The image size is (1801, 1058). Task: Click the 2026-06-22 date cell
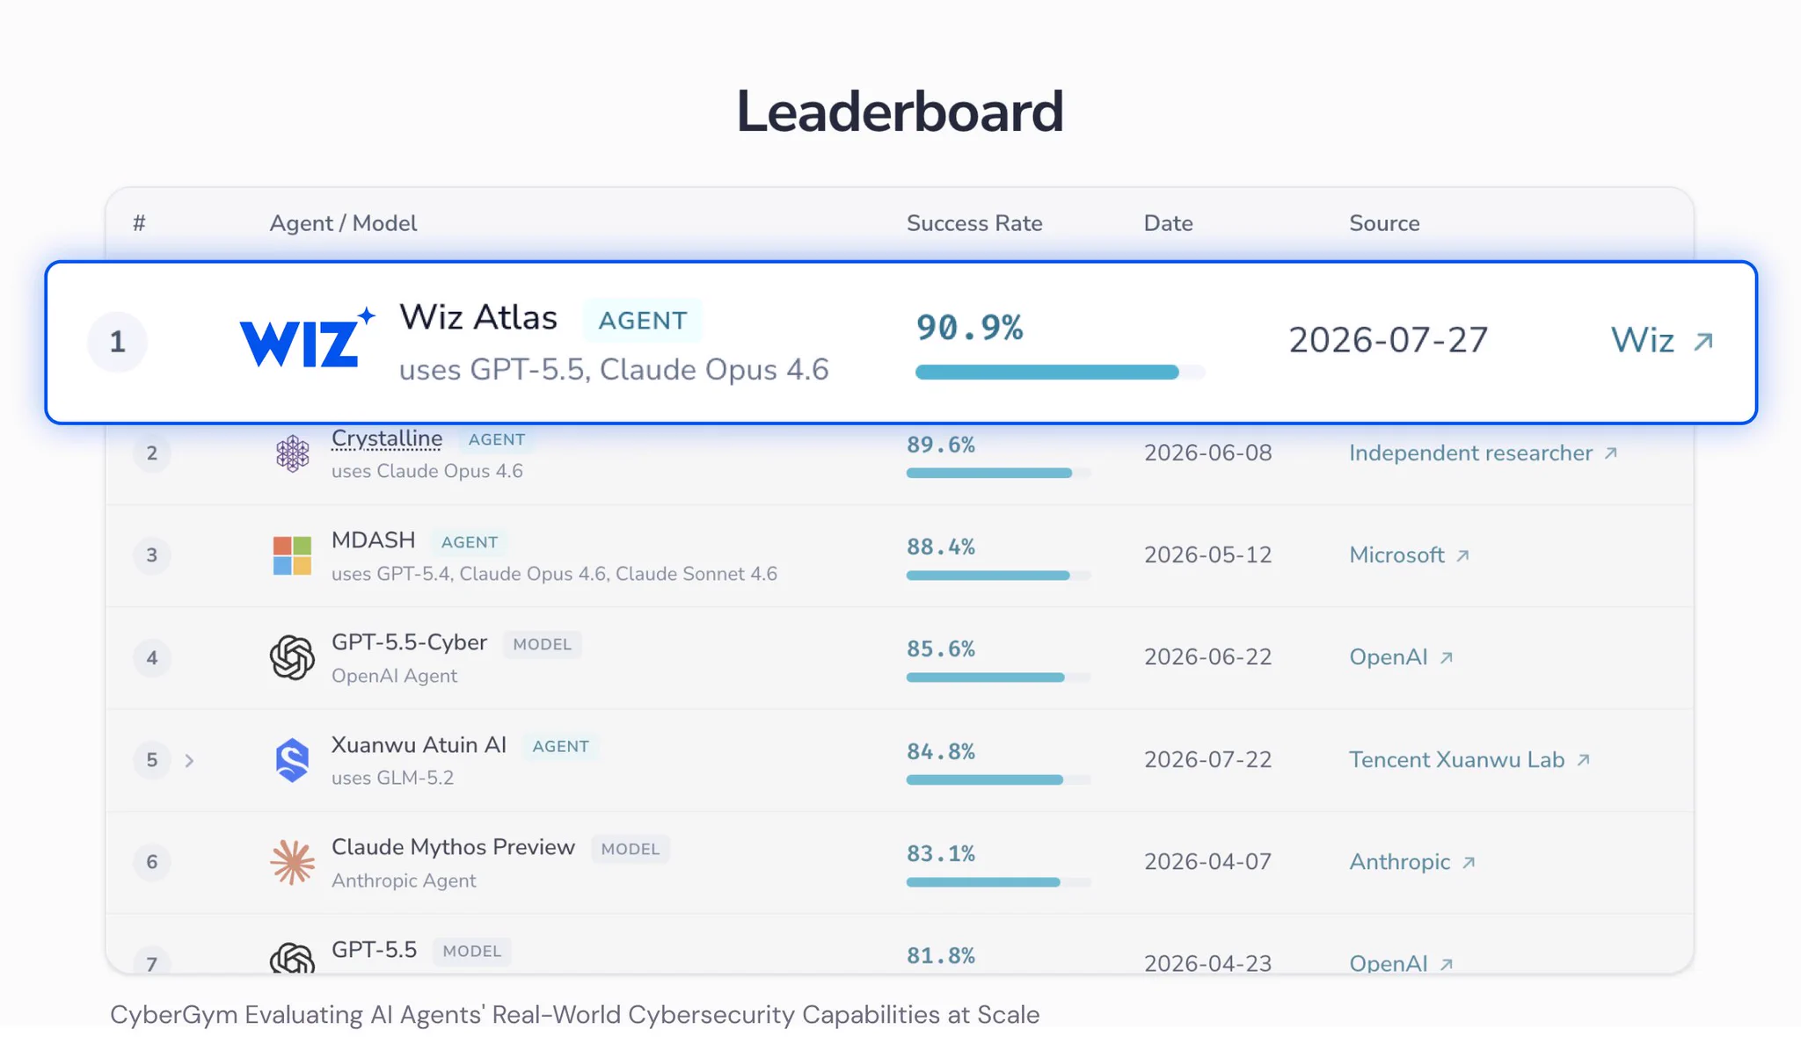(x=1208, y=657)
